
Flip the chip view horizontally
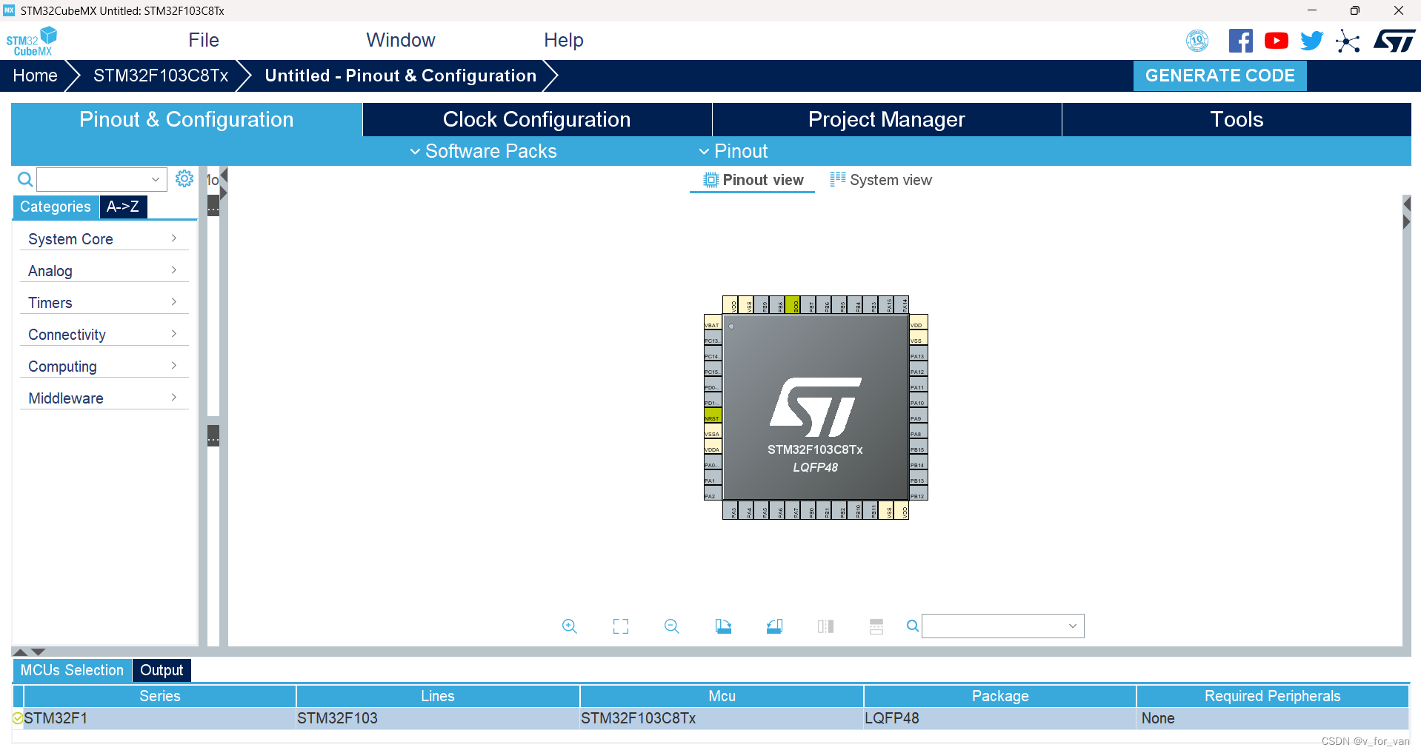click(x=825, y=626)
